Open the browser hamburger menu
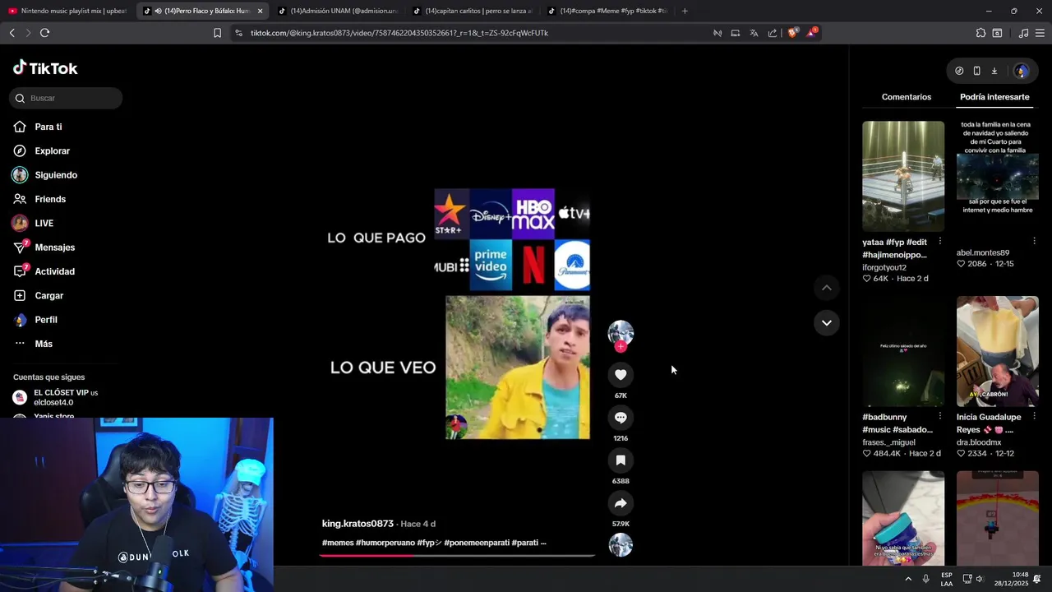The image size is (1052, 592). coord(1040,33)
